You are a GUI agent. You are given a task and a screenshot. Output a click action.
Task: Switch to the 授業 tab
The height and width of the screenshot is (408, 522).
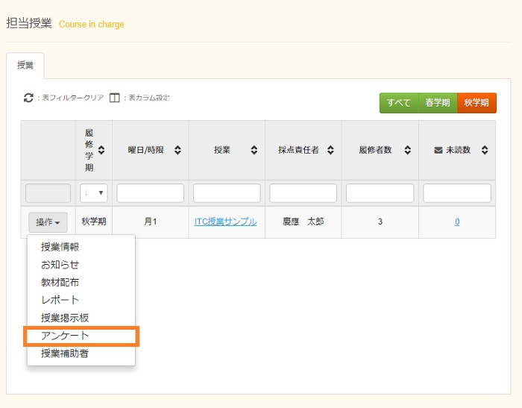tap(25, 66)
